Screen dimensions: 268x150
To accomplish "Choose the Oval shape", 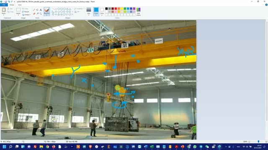I will [59, 9].
